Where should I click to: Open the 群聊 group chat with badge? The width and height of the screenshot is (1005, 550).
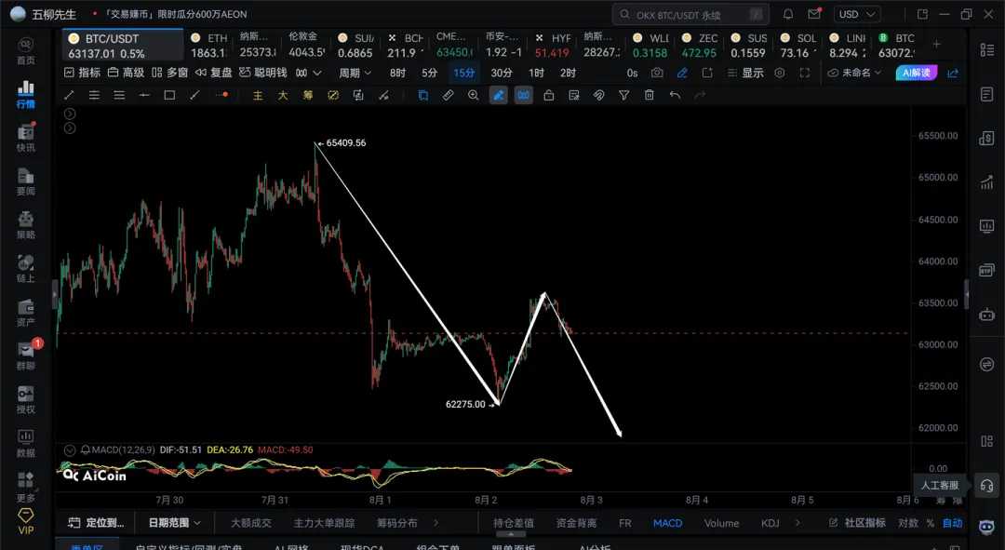[x=26, y=355]
